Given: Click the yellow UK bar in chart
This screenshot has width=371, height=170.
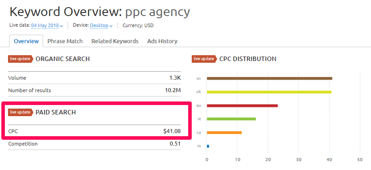Looking at the screenshot, I should coord(269,92).
